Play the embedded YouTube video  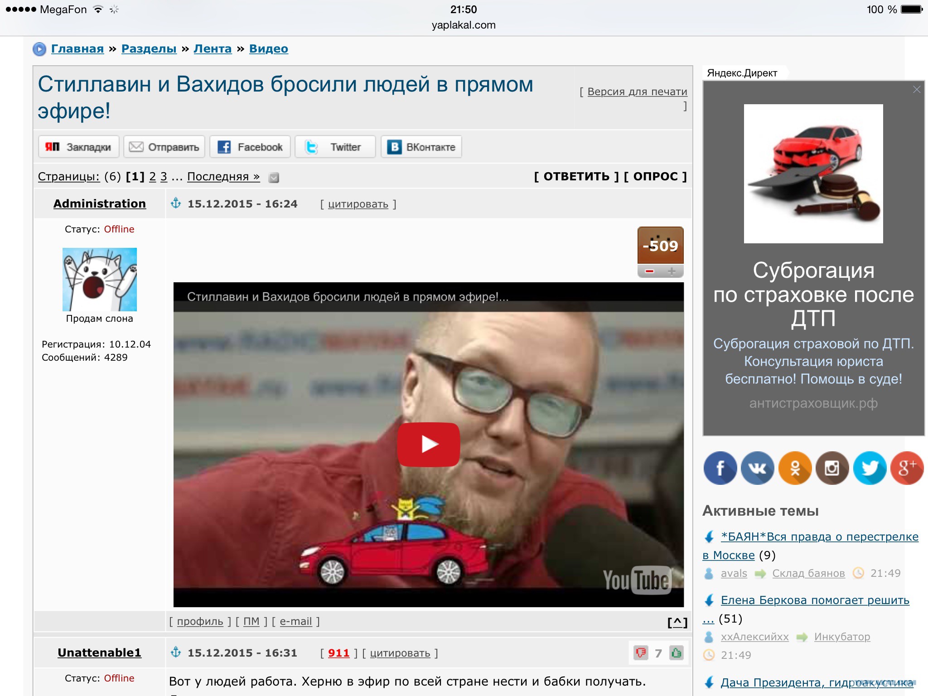[428, 444]
